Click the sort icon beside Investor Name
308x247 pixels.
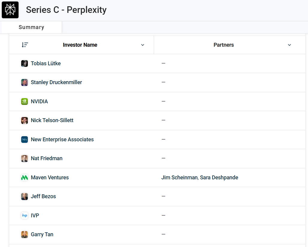click(x=25, y=45)
